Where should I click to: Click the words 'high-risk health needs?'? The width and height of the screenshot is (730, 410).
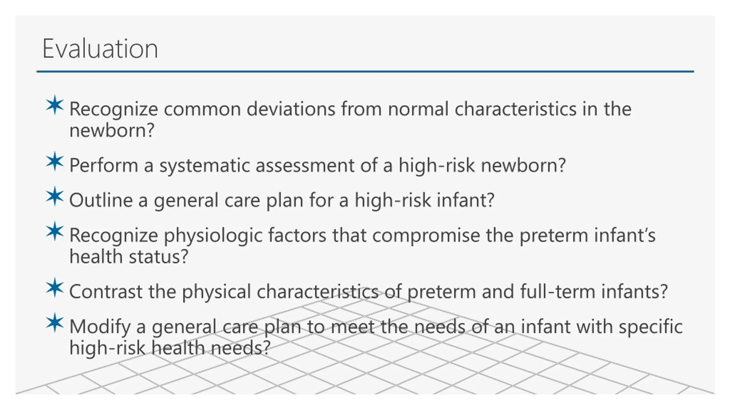tap(170, 348)
